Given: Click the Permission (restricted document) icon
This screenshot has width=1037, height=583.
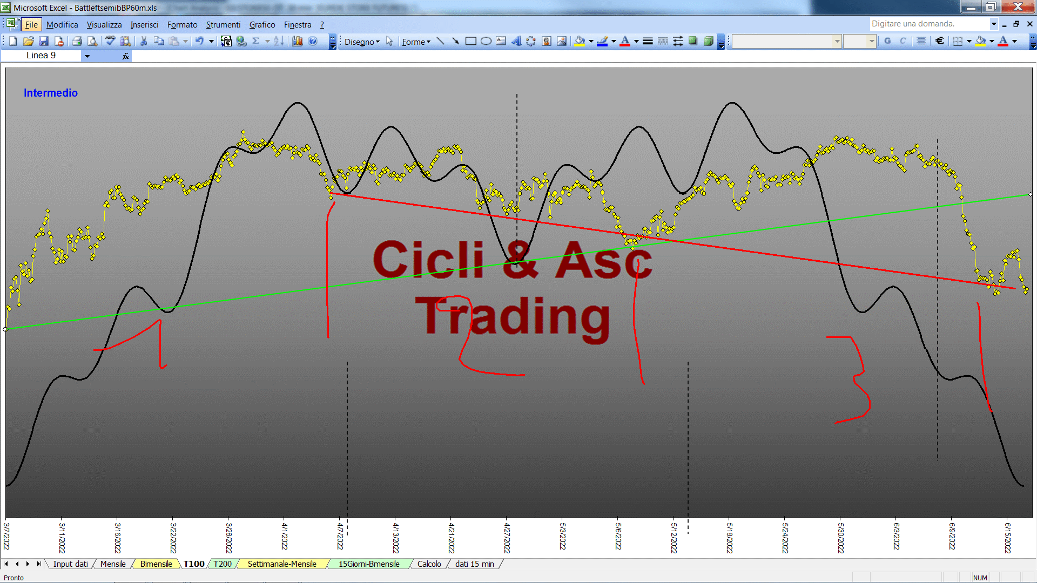Looking at the screenshot, I should [59, 41].
